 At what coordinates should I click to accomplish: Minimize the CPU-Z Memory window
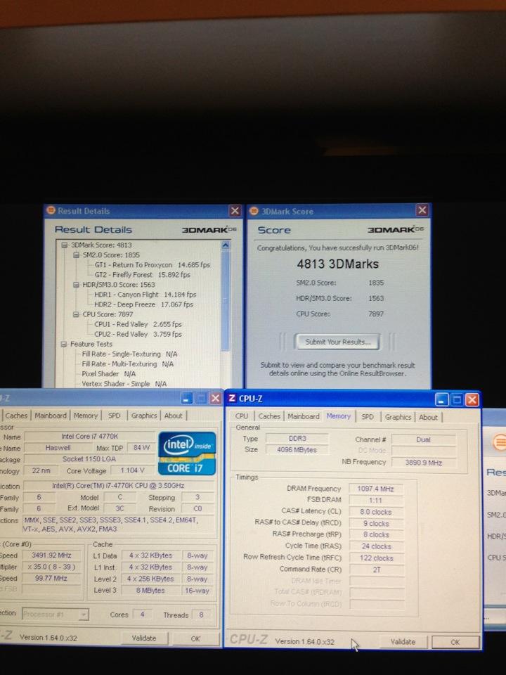[441, 399]
